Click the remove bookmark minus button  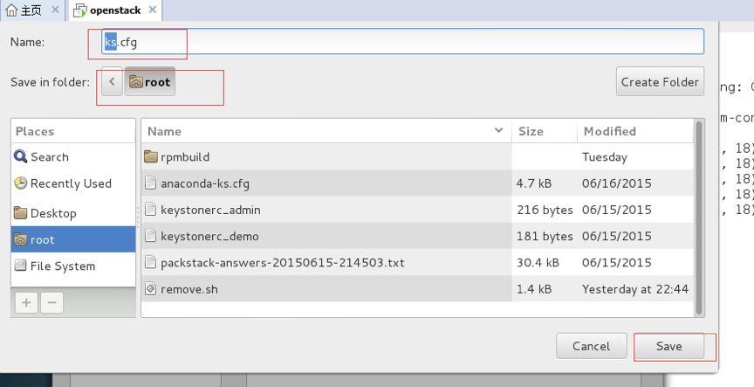coord(51,303)
